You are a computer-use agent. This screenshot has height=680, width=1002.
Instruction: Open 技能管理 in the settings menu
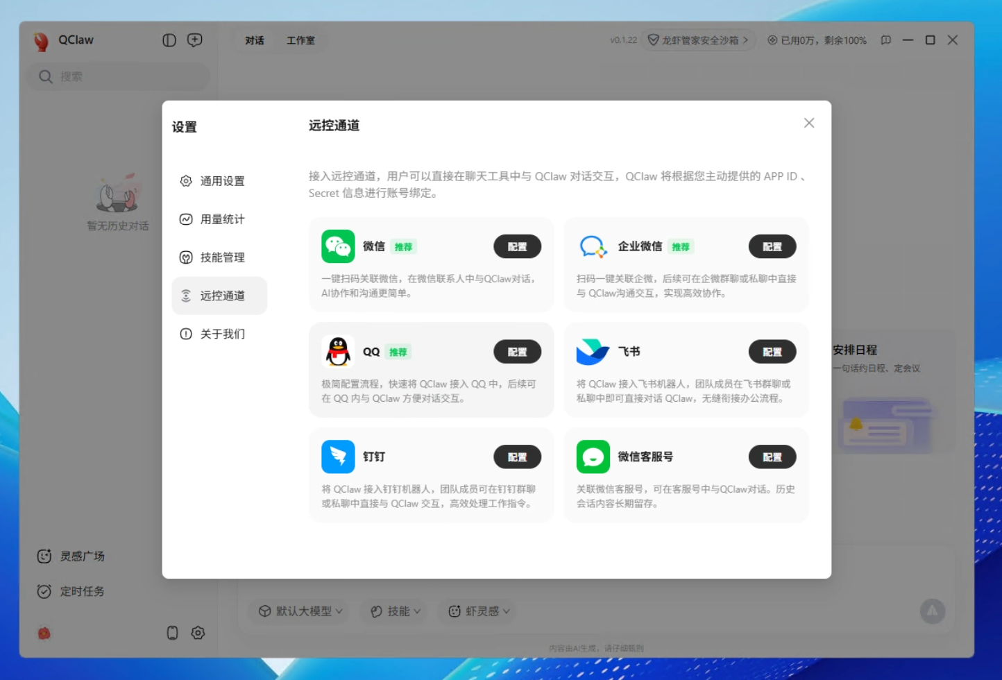219,257
